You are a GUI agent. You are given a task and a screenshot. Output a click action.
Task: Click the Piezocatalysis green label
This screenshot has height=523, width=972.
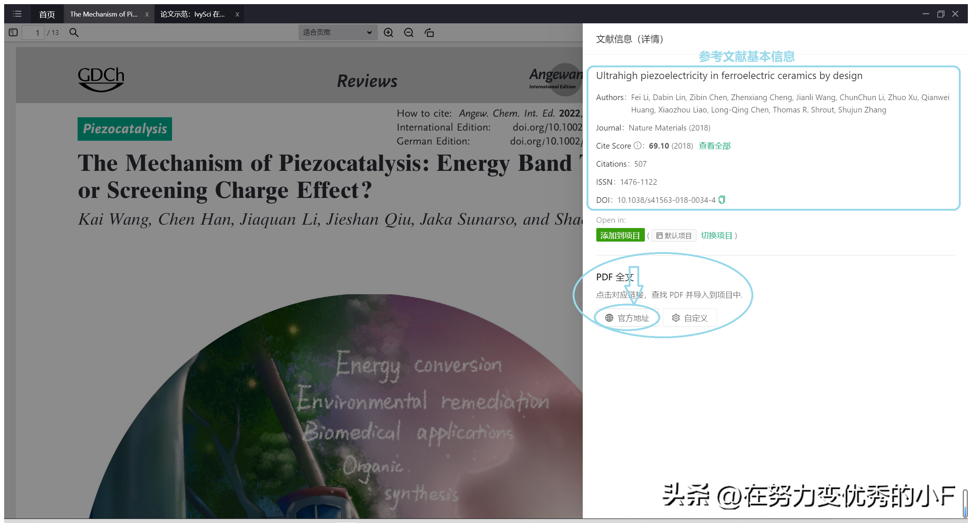click(125, 129)
